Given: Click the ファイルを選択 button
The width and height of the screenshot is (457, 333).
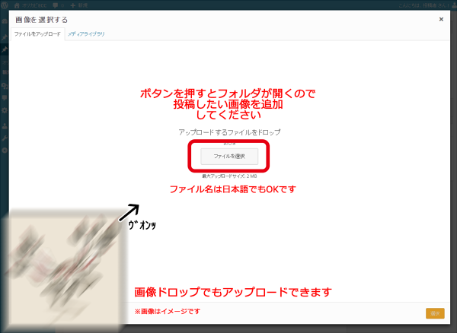Looking at the screenshot, I should tap(229, 156).
